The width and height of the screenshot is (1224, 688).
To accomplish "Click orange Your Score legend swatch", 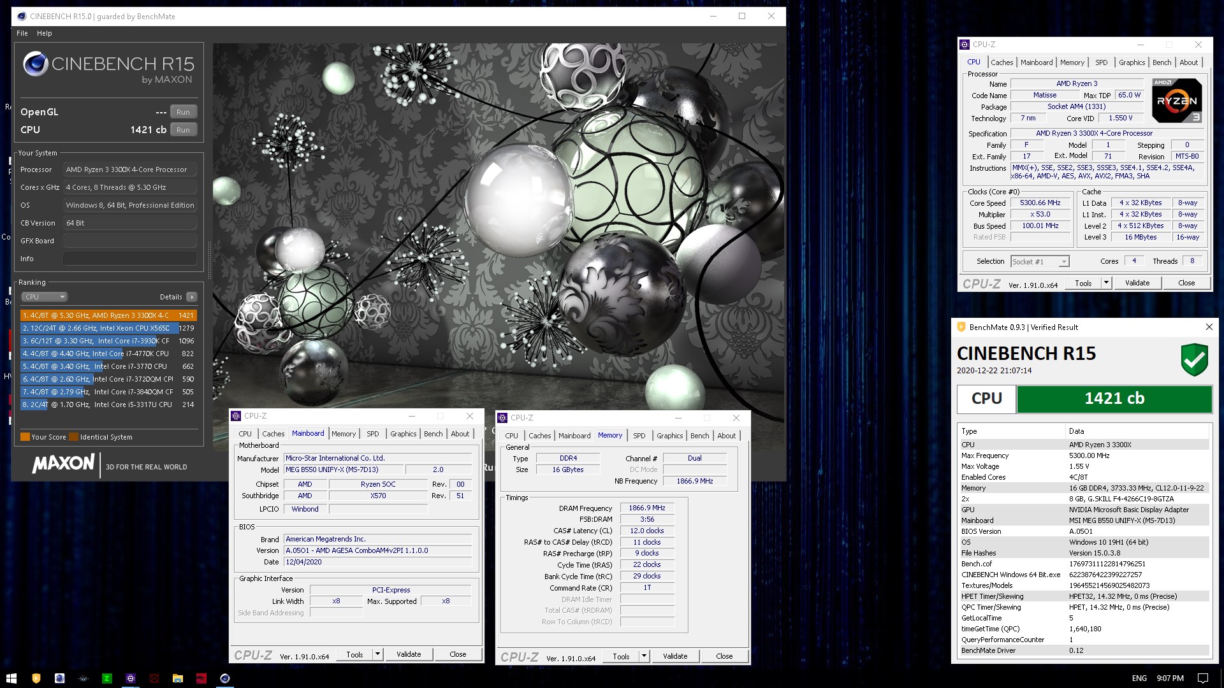I will (x=25, y=437).
